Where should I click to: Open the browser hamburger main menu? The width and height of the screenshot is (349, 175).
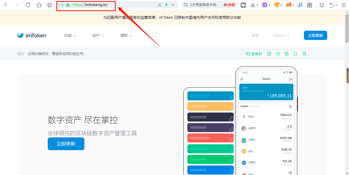(x=343, y=5)
